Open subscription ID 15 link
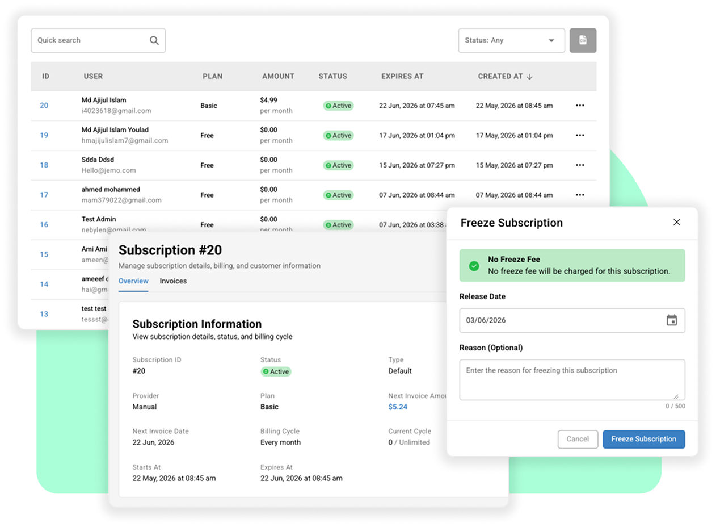Viewport: 716px width, 527px height. 44,254
